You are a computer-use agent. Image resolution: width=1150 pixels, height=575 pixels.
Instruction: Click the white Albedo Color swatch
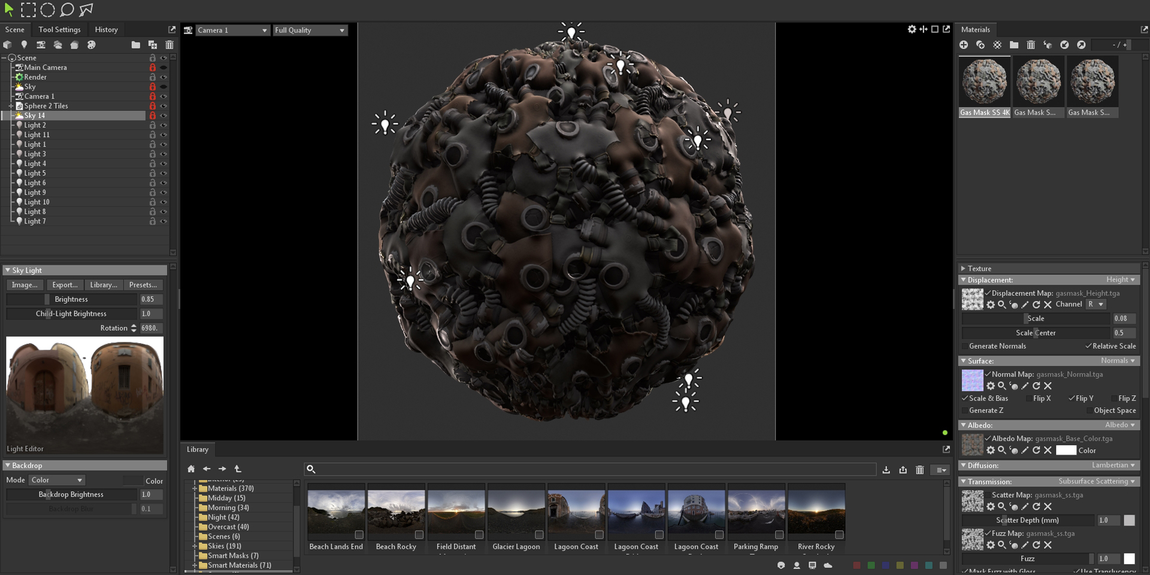point(1066,450)
